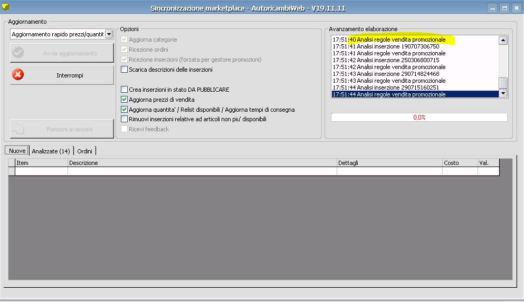The width and height of the screenshot is (524, 302).
Task: Click the empty Item cell in first row
Action: click(42, 171)
